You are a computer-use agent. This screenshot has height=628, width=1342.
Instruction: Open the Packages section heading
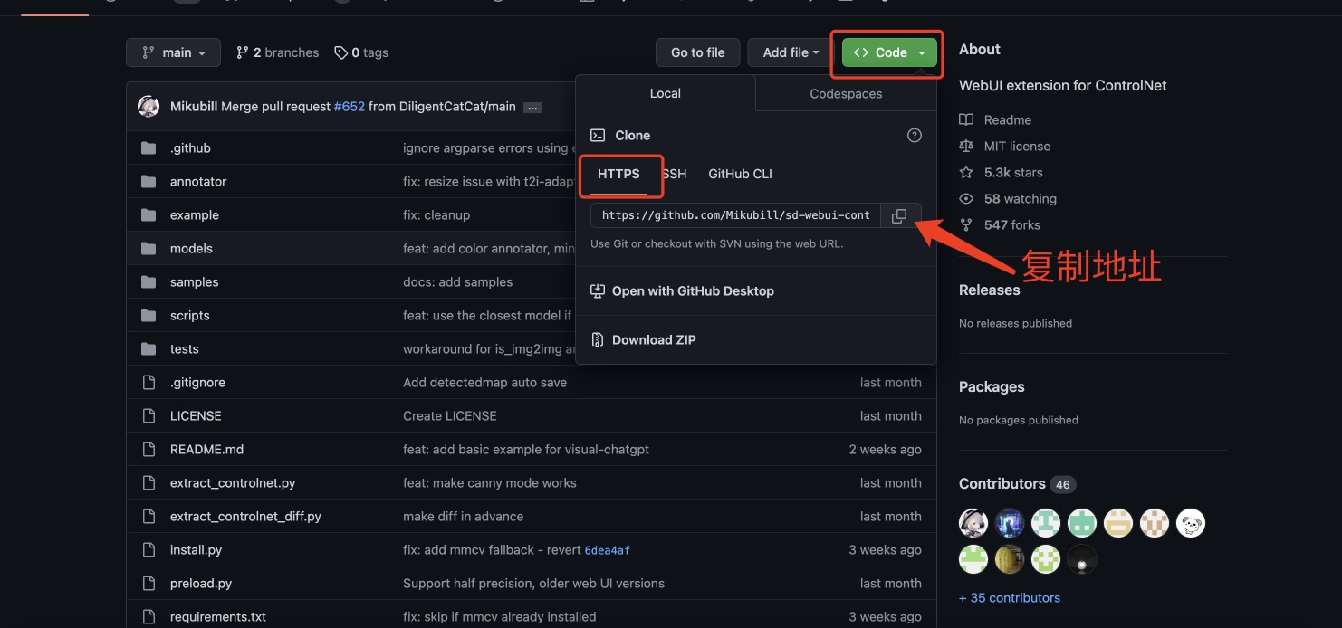992,386
